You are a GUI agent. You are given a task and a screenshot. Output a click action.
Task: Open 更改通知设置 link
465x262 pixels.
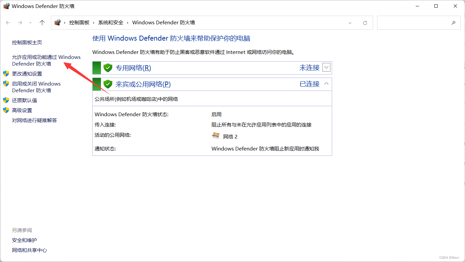pos(27,74)
